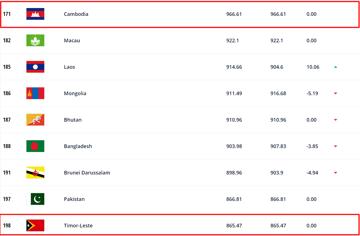Click the Bhutan flag icon
360x236 pixels.
coord(35,120)
